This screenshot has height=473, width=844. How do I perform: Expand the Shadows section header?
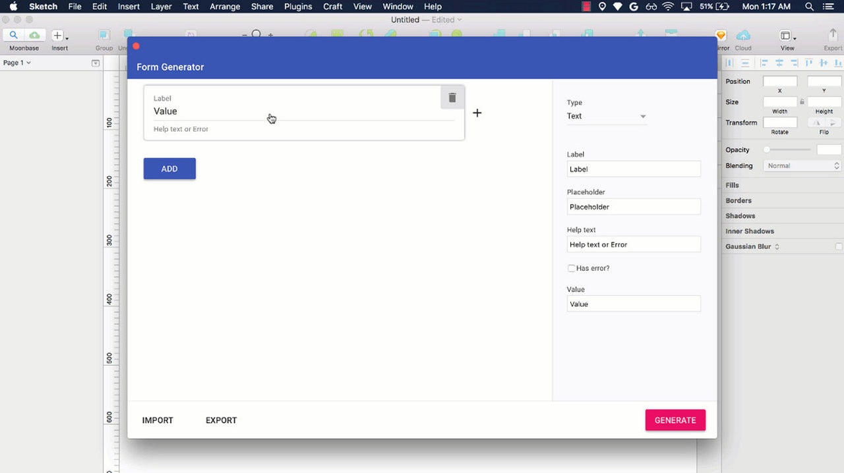click(x=740, y=216)
